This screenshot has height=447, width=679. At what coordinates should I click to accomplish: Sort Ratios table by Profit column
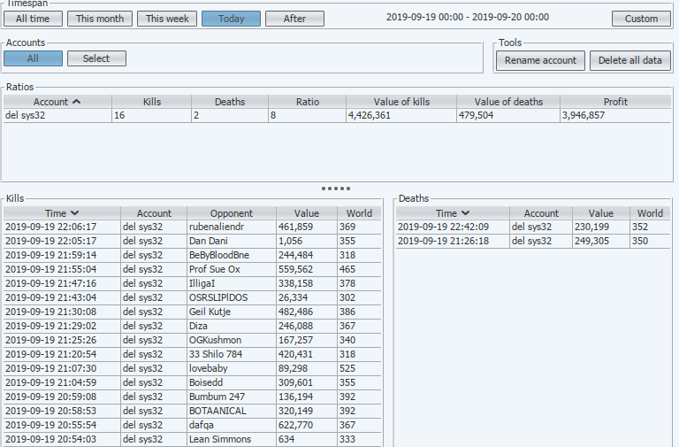coord(615,102)
